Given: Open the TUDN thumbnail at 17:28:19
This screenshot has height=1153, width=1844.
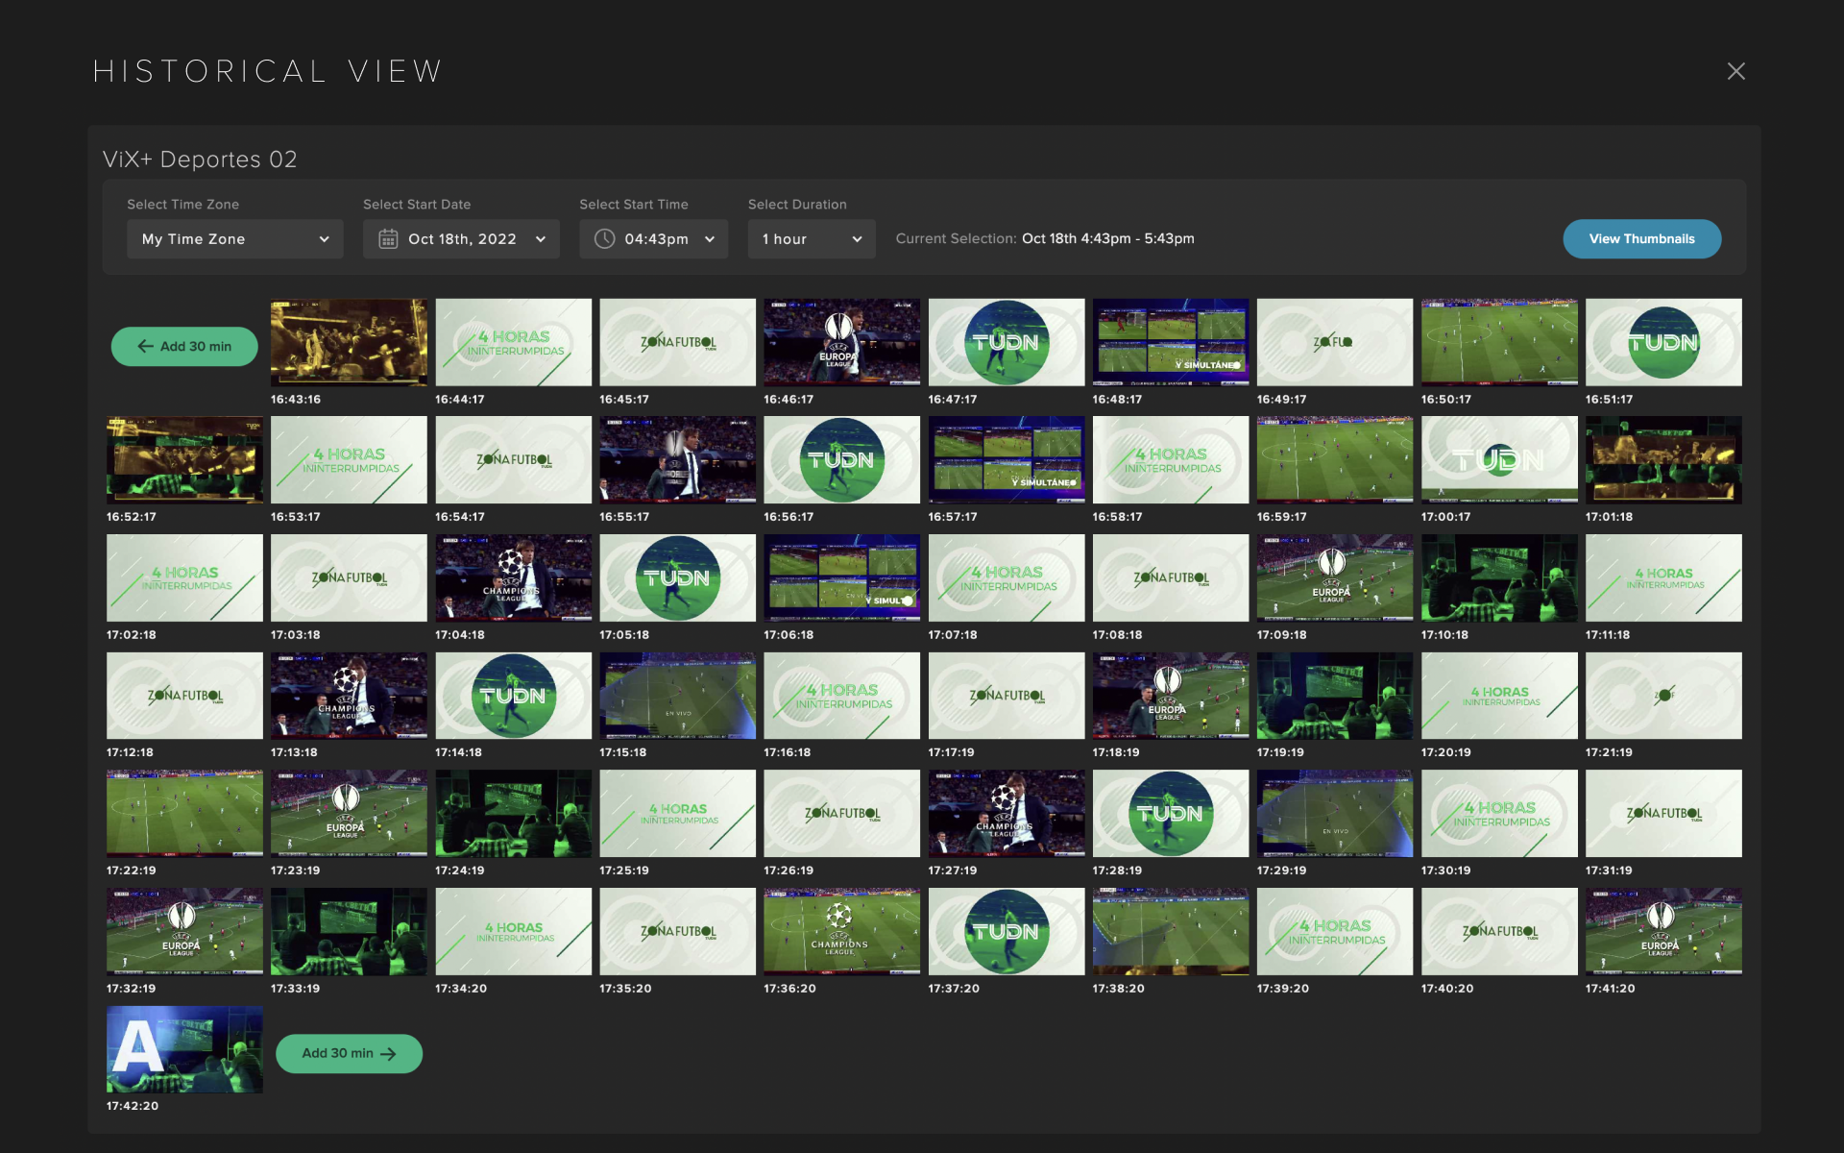Looking at the screenshot, I should coord(1171,814).
